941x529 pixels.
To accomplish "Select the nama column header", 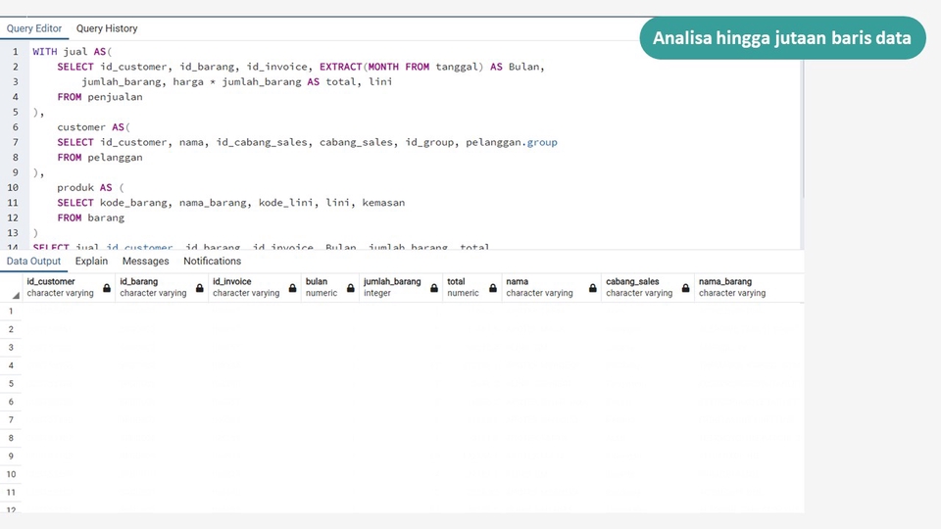I will click(x=552, y=287).
